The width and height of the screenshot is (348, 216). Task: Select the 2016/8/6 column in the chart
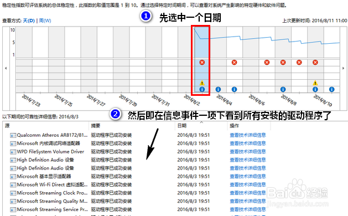(x=251, y=60)
